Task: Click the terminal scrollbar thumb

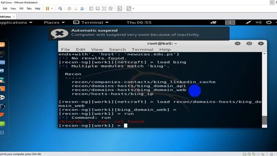Action: point(264,120)
